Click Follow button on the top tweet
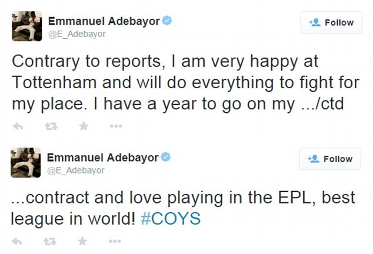373x254 pixels. (331, 22)
